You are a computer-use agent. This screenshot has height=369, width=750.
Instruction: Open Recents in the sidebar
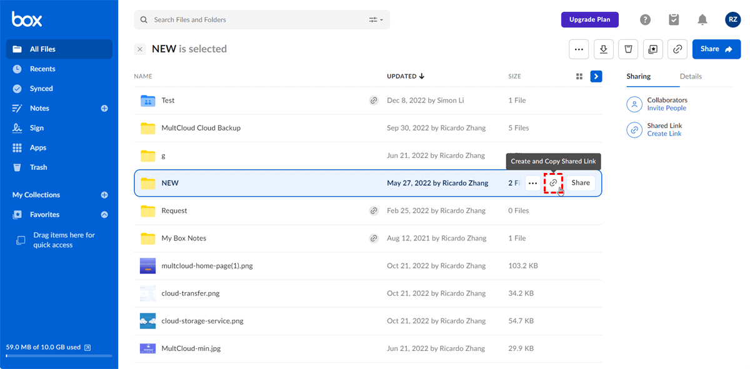42,69
